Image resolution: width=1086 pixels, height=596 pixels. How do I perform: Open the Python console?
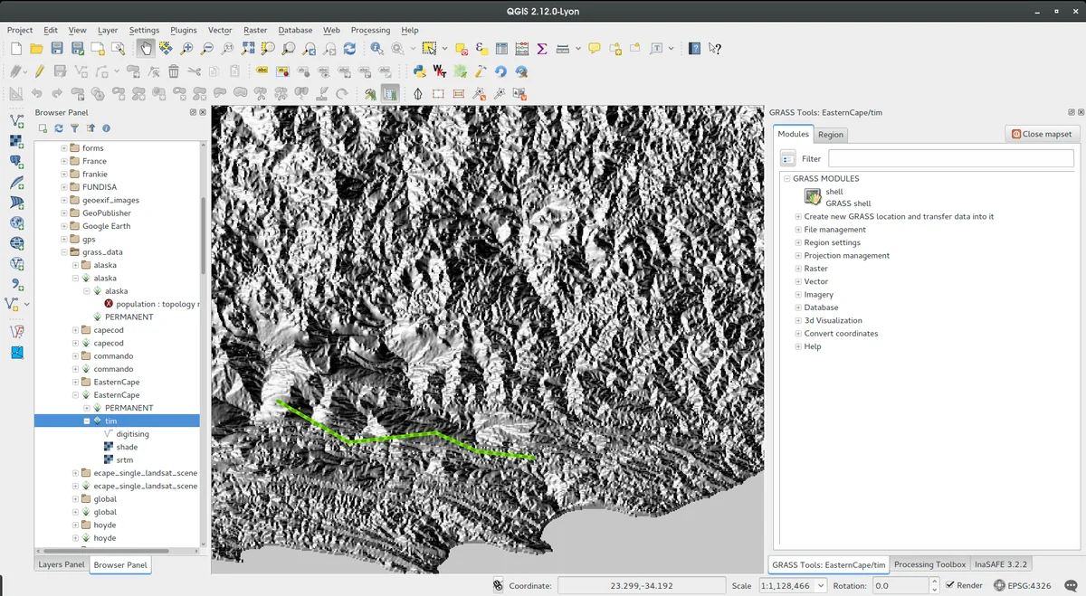(x=419, y=71)
